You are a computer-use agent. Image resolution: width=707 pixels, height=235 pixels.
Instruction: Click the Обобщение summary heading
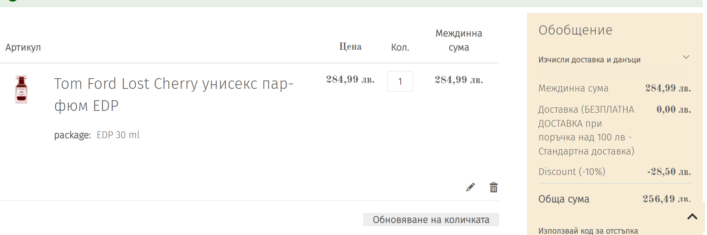click(575, 30)
